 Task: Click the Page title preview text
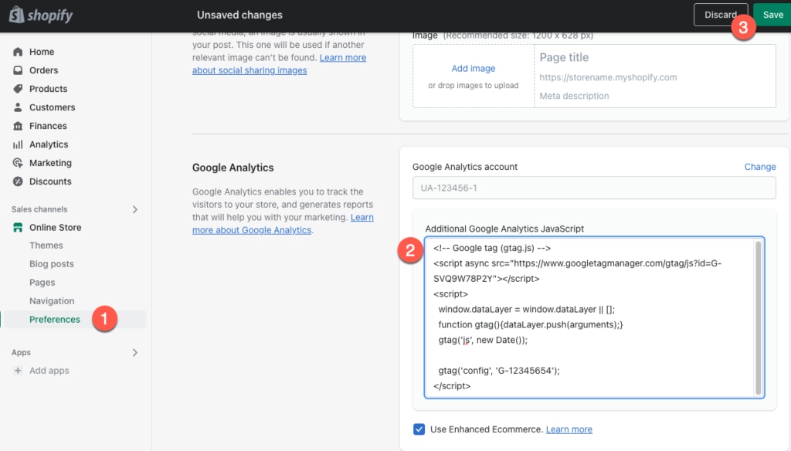(x=564, y=57)
